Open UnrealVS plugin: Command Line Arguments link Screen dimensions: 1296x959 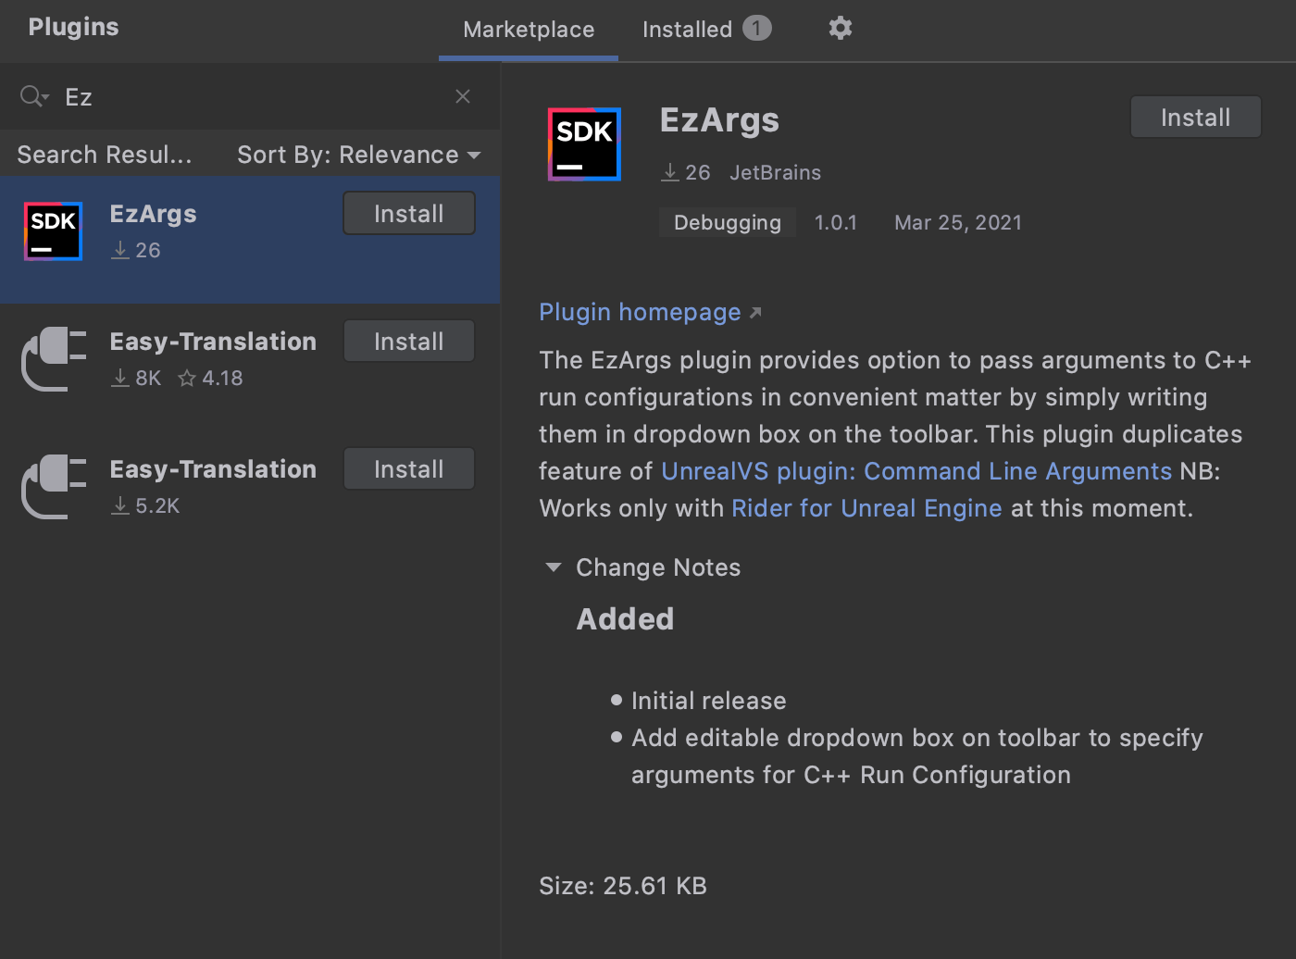[x=916, y=471]
